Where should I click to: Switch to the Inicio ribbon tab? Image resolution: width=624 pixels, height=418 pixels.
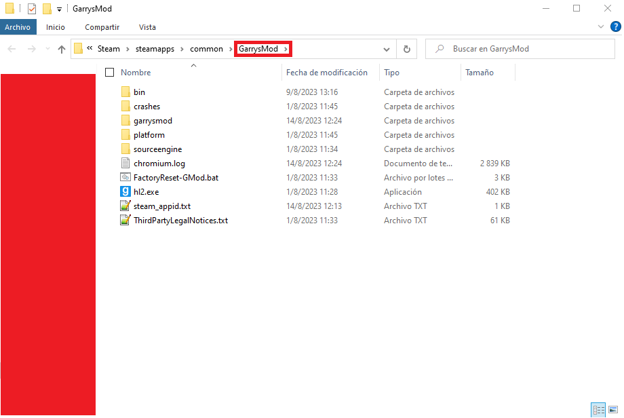tap(56, 27)
